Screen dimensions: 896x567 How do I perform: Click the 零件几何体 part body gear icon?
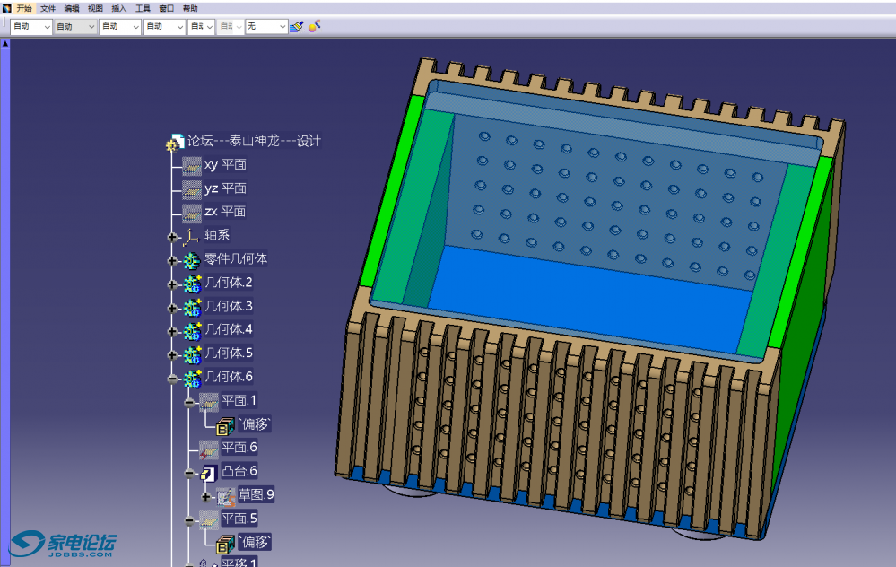tap(191, 259)
